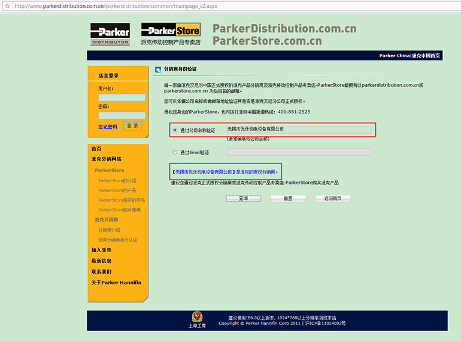The image size is (461, 342).
Task: Click the 登录 button
Action: tap(132, 126)
